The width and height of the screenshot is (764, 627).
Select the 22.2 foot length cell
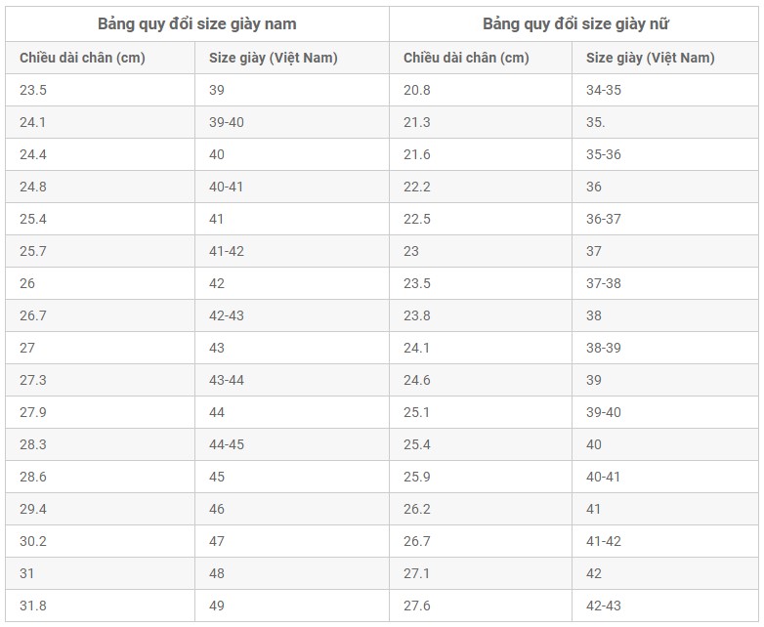tap(417, 187)
